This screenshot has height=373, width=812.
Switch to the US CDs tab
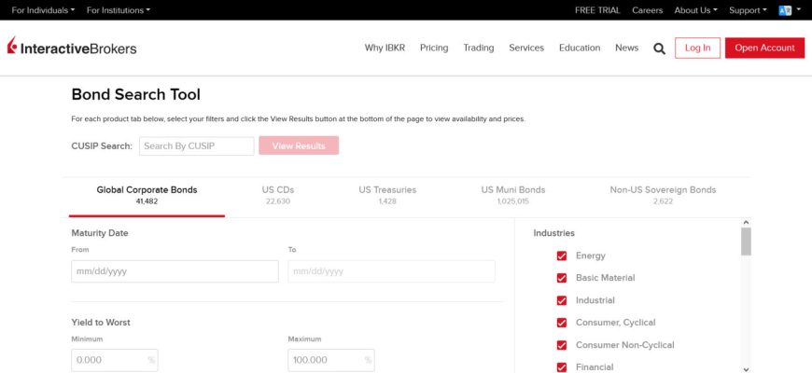click(x=278, y=196)
